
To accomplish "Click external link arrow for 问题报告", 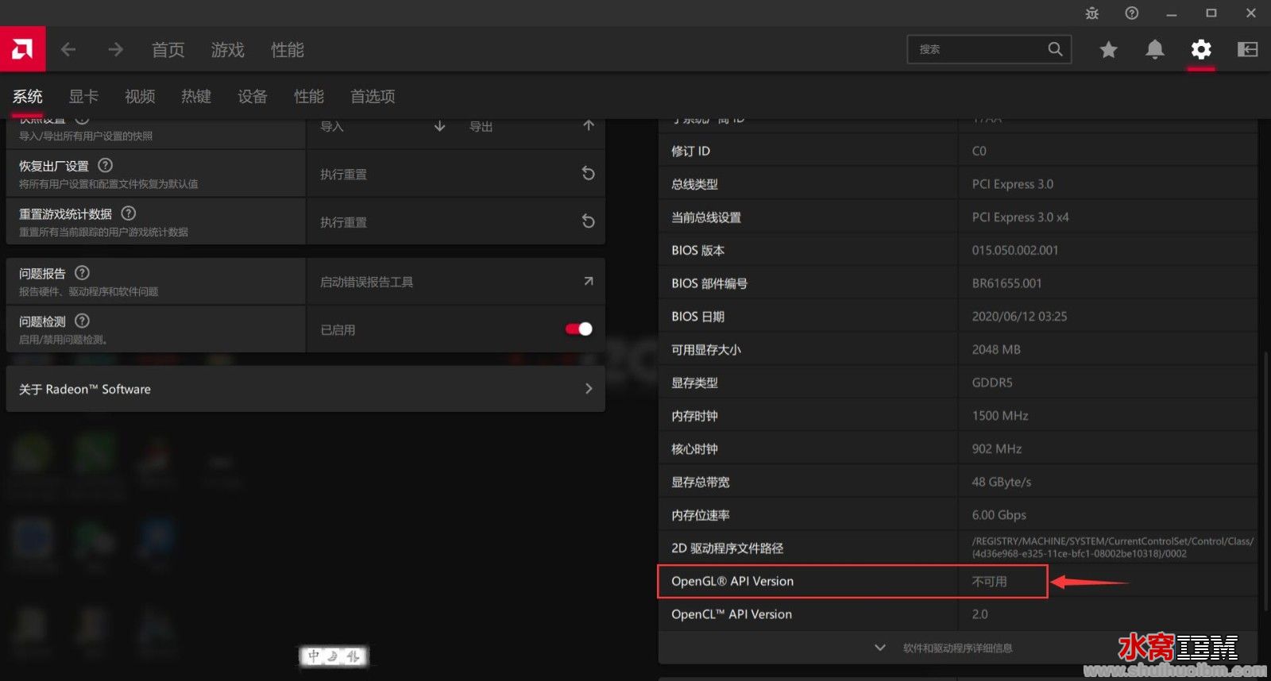I will [589, 281].
